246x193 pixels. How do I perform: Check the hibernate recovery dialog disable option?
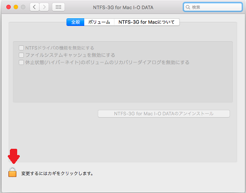21,62
